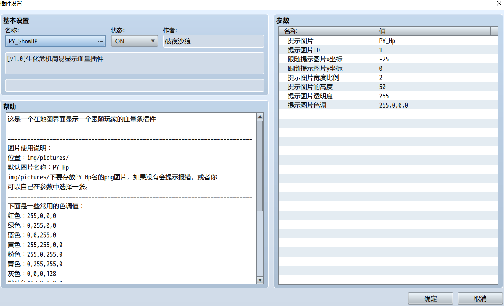This screenshot has height=306, width=504.
Task: Close the 插件设置 window
Action: coord(499,4)
